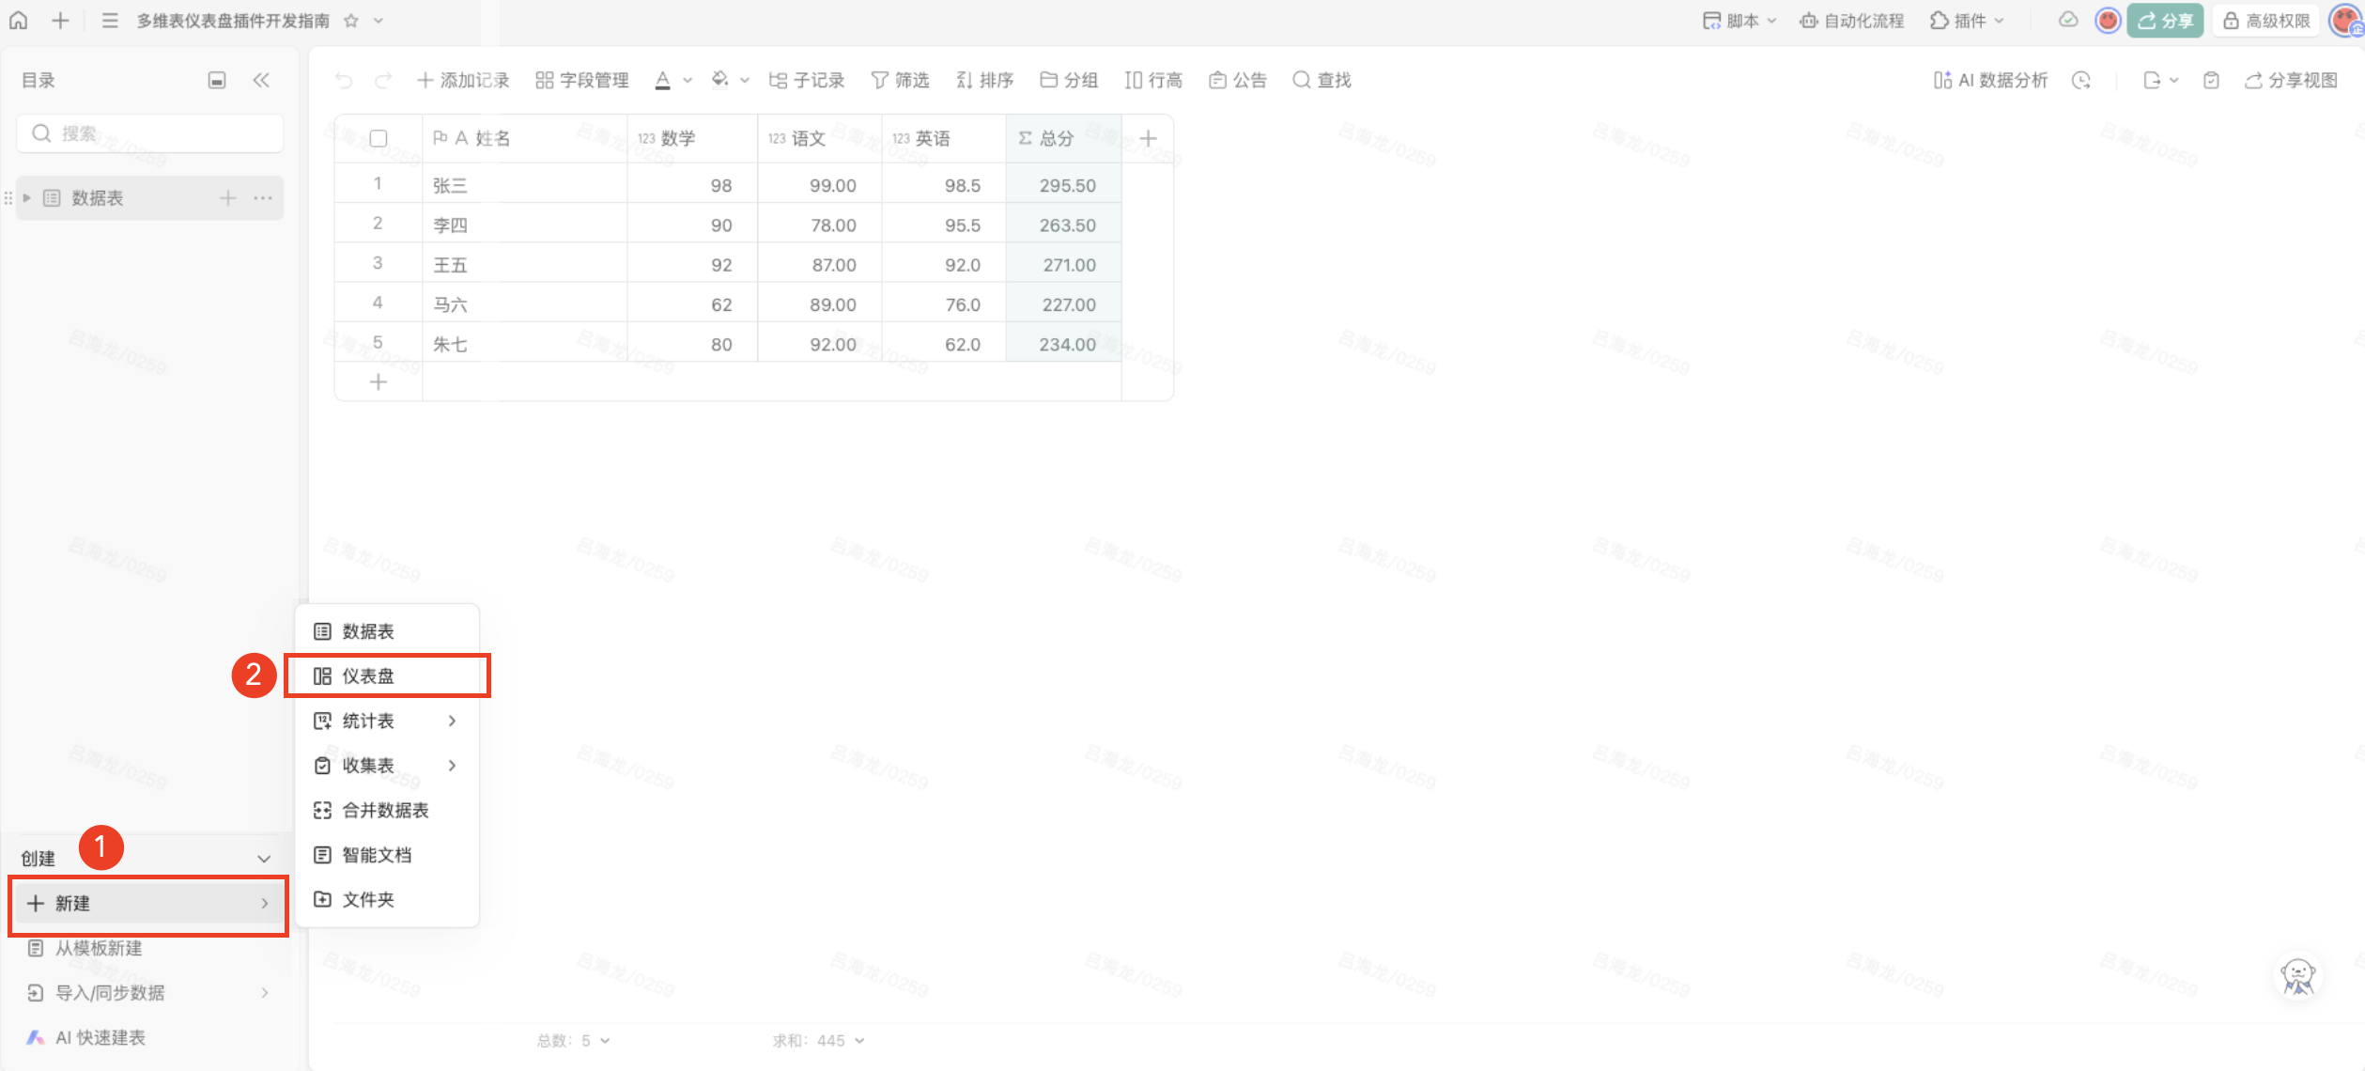Image resolution: width=2365 pixels, height=1071 pixels.
Task: Choose 智能文档 in the popup menu
Action: coord(376,854)
